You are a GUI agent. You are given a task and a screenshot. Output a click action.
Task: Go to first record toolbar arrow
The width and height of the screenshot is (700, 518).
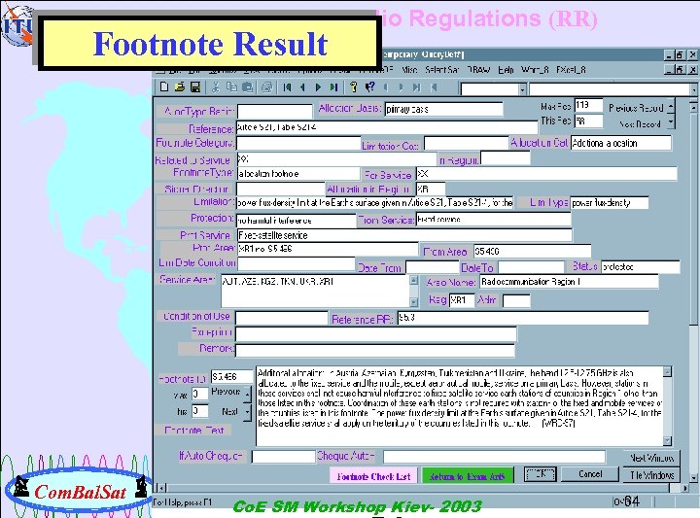(x=287, y=87)
